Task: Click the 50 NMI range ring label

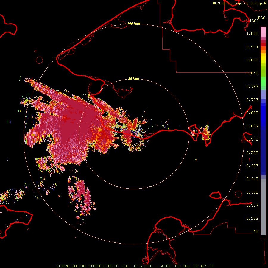Action: [134, 79]
